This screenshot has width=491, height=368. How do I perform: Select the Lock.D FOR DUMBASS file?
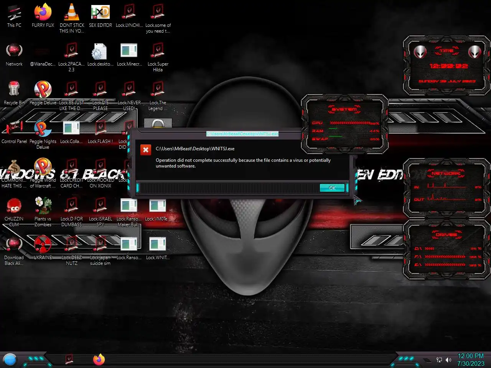tap(72, 212)
